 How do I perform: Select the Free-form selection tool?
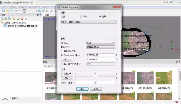[x=36, y=11]
